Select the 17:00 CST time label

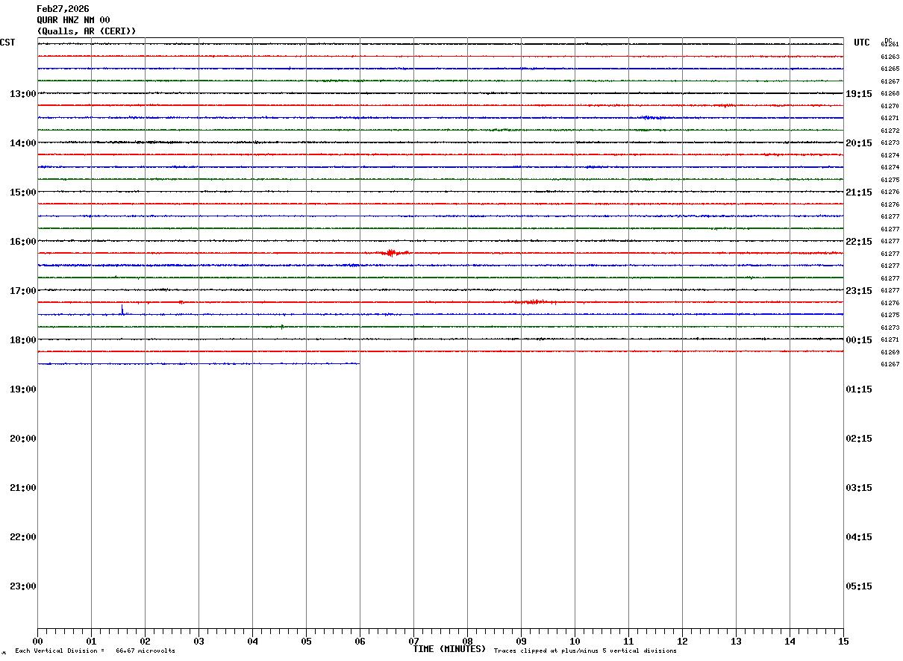(23, 291)
